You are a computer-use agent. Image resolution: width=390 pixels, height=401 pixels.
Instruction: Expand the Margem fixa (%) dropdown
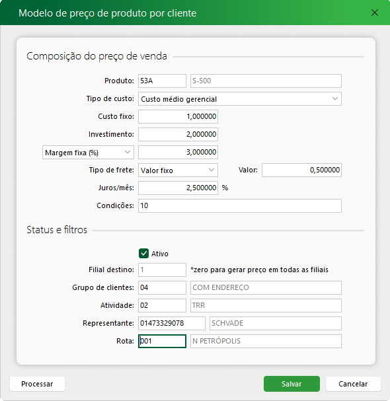(x=88, y=153)
